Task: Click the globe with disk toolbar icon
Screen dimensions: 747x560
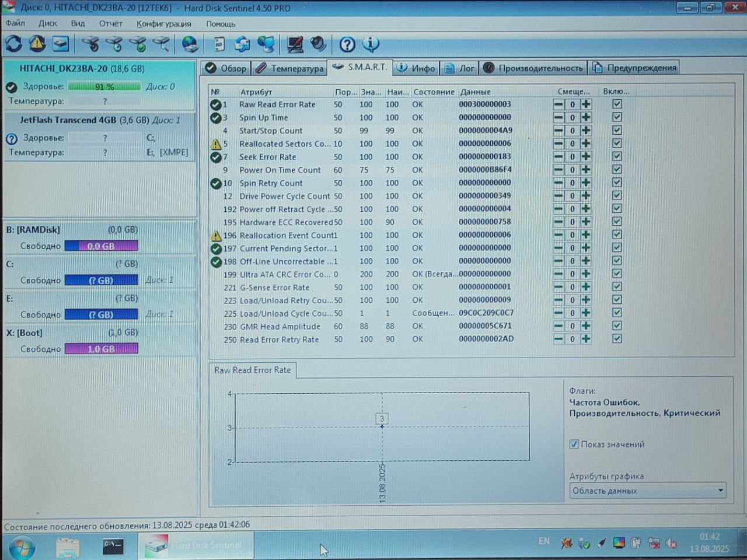Action: pyautogui.click(x=190, y=44)
